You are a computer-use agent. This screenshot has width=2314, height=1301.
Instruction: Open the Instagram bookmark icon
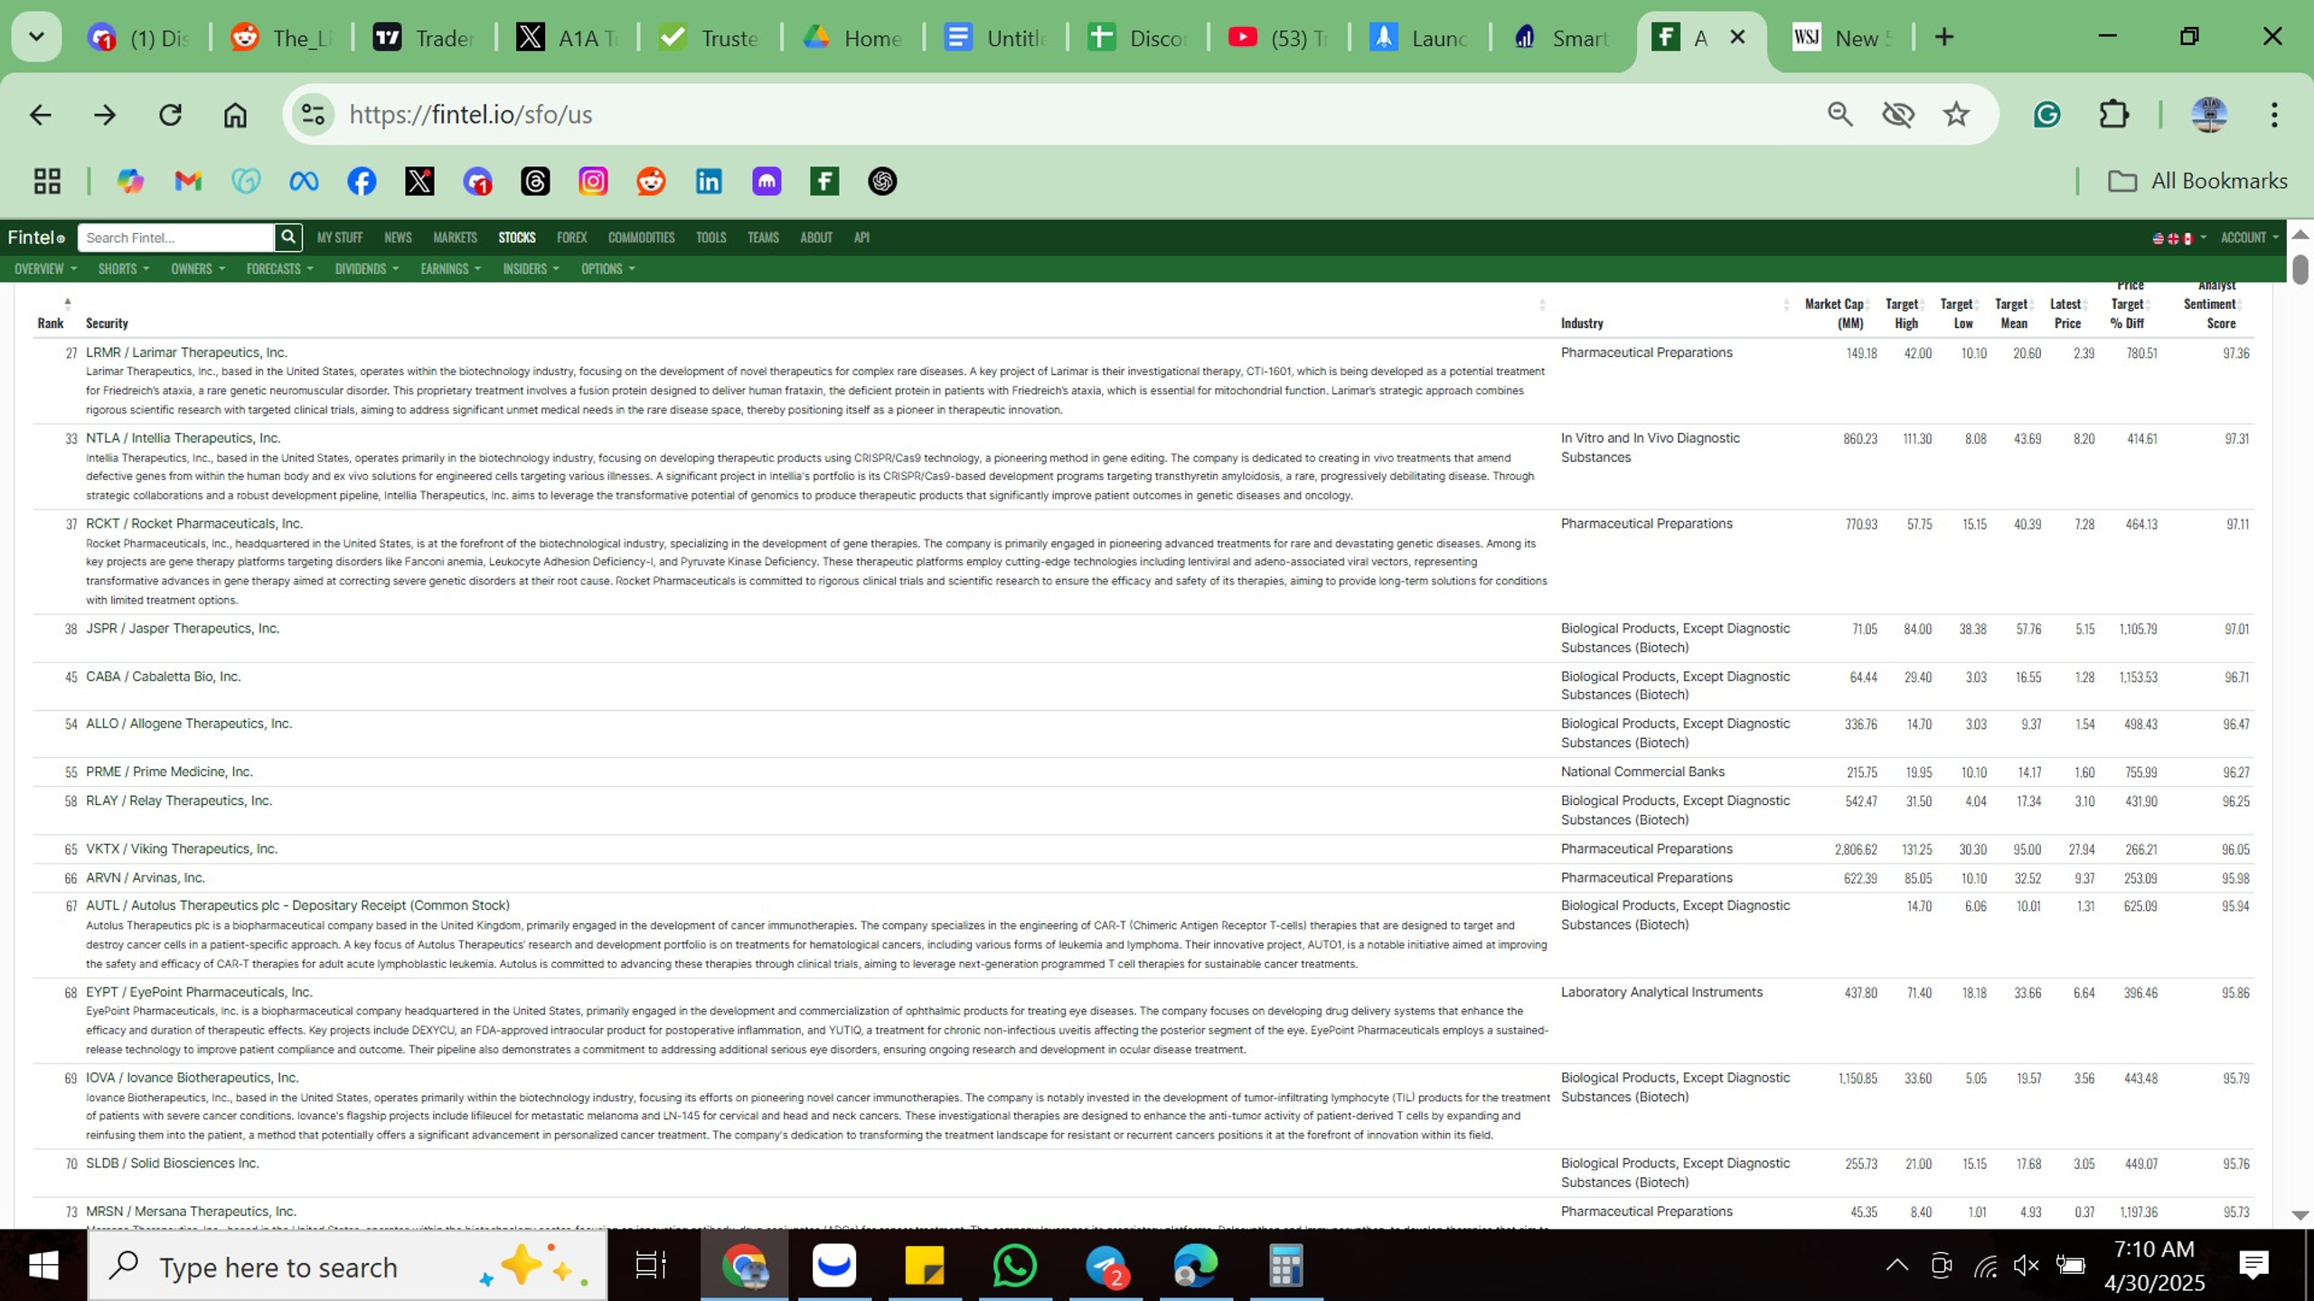coord(593,182)
